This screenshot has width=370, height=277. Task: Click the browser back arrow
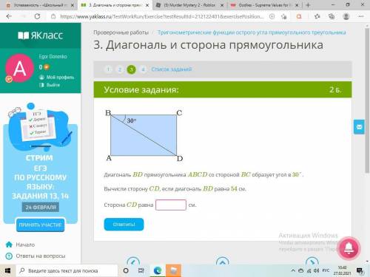click(x=9, y=16)
